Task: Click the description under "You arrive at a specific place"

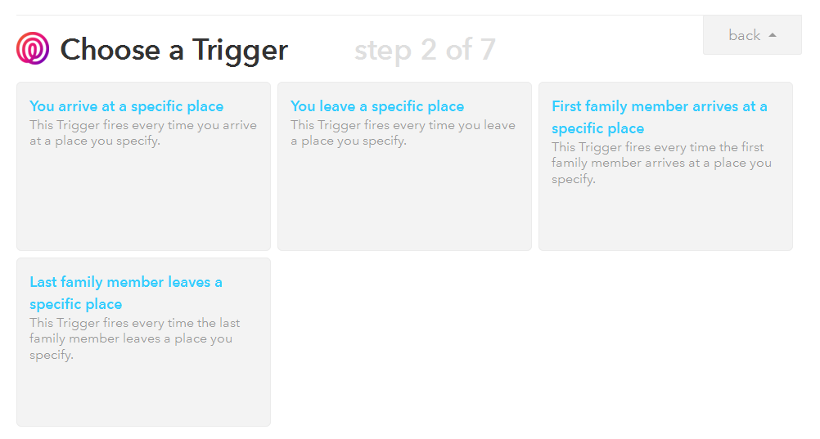Action: [x=142, y=133]
